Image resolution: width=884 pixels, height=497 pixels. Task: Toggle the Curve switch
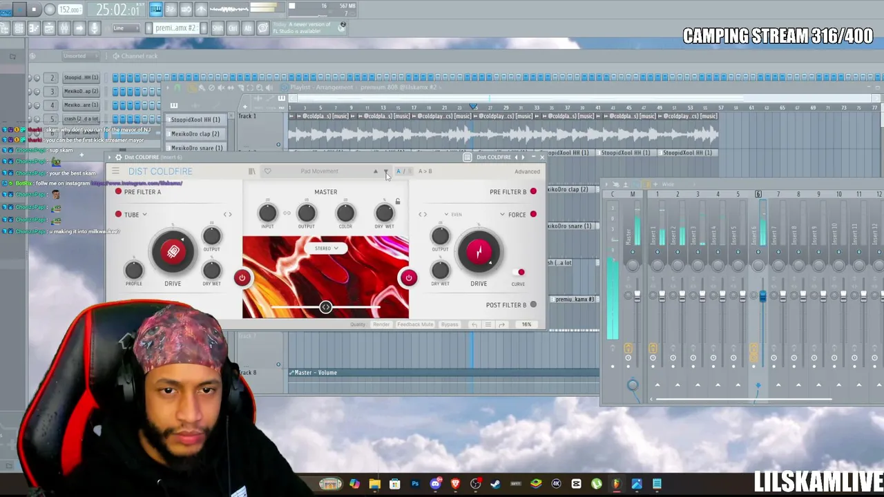(519, 273)
